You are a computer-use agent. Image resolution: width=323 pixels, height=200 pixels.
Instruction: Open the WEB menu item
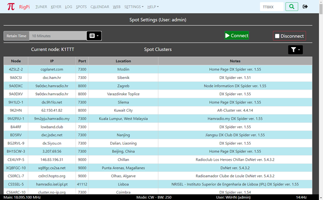point(117,7)
